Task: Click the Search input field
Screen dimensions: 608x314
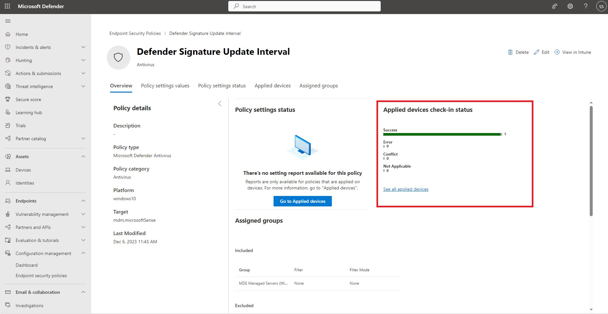Action: point(304,6)
